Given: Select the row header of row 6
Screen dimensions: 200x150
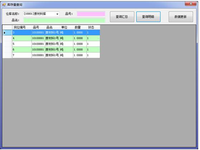Looking at the screenshot, I should click(7, 50).
